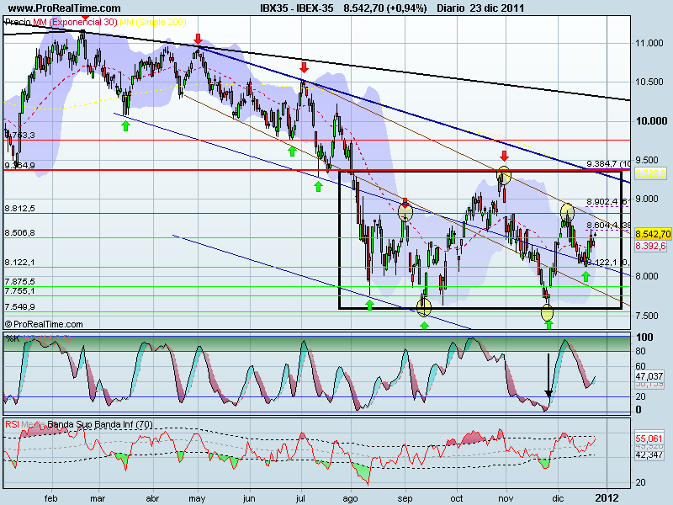The image size is (673, 505).
Task: Click the jun month label on time axis
Action: 249,499
